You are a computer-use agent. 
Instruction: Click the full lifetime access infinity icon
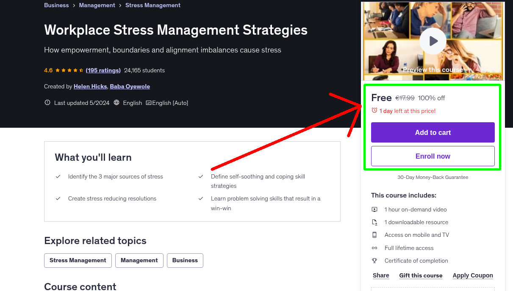click(x=375, y=248)
